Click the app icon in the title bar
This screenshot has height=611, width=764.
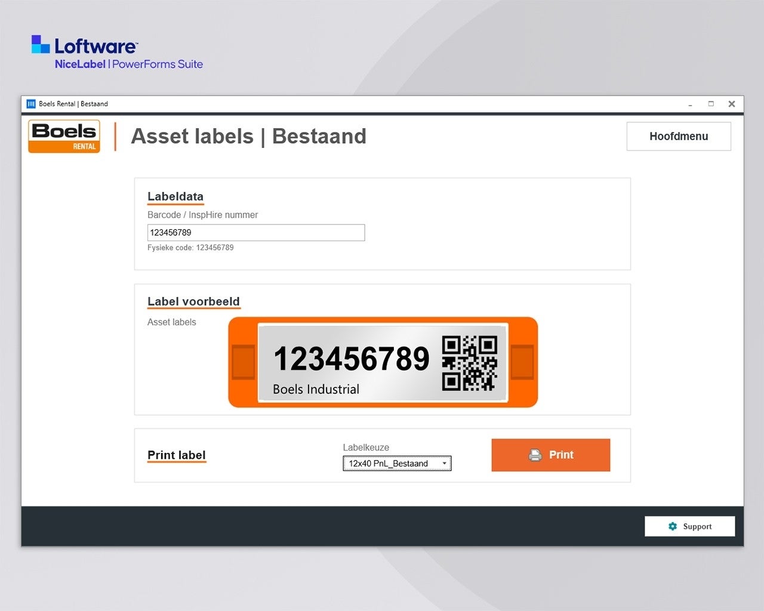click(31, 104)
